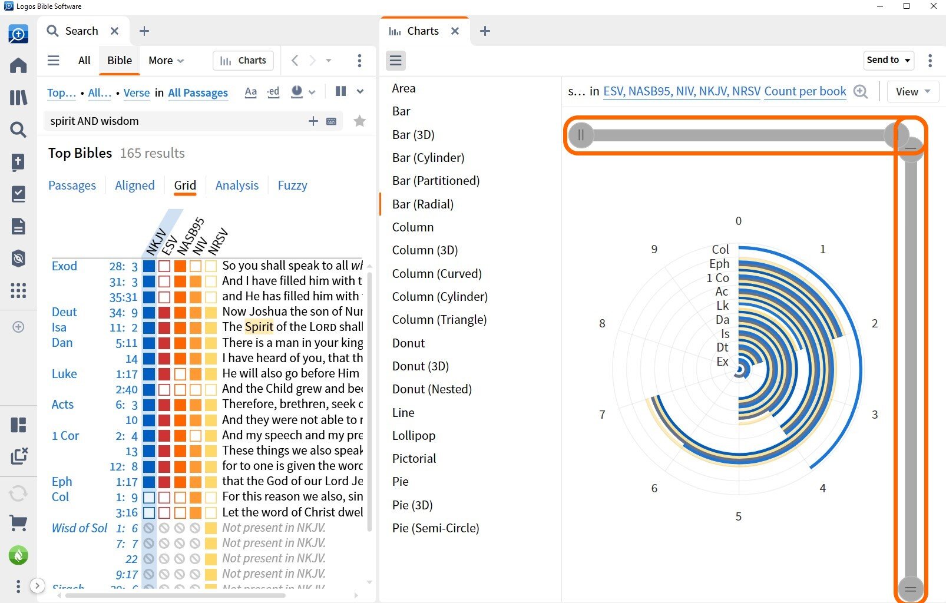Click the Charts button in Search toolbar
The height and width of the screenshot is (603, 946).
tap(243, 60)
